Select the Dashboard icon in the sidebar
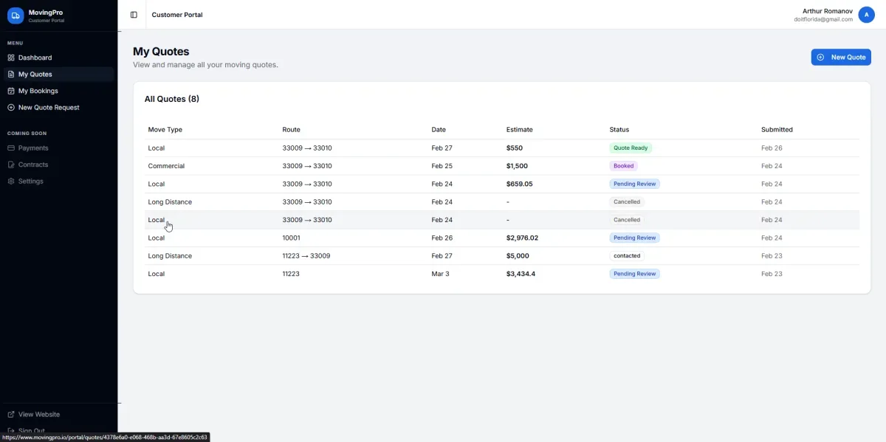Image resolution: width=886 pixels, height=442 pixels. (x=10, y=57)
